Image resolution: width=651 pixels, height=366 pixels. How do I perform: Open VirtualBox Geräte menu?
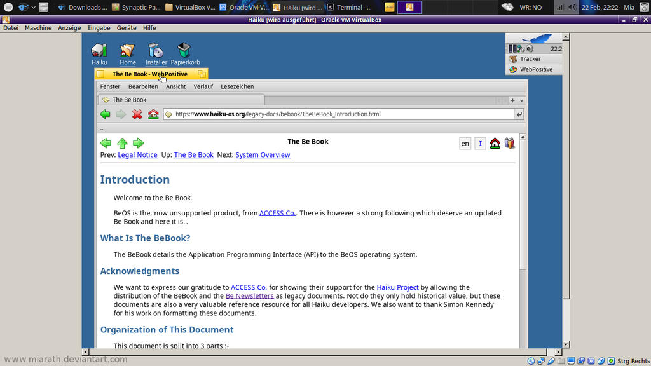127,28
